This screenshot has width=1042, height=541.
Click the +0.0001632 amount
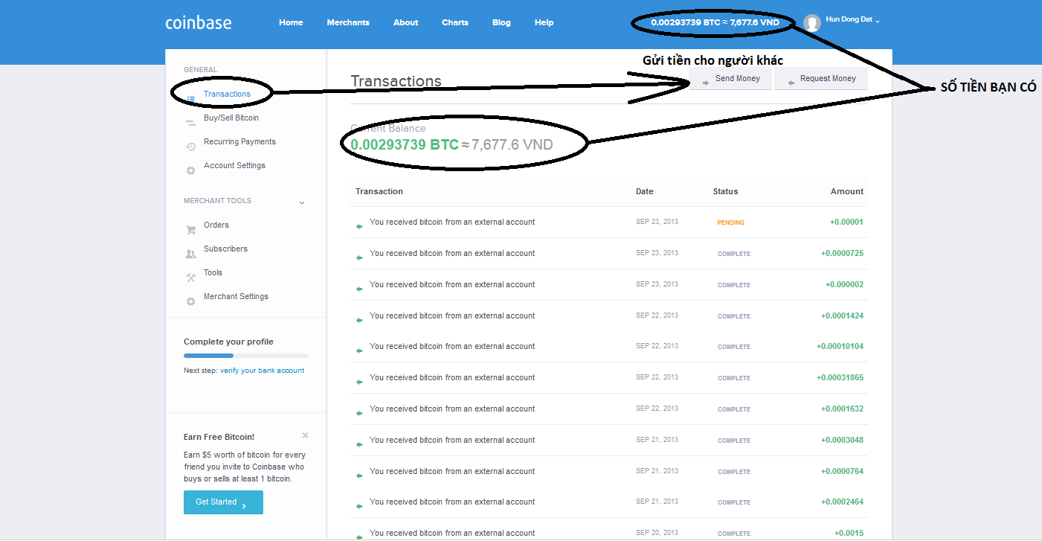tap(842, 409)
